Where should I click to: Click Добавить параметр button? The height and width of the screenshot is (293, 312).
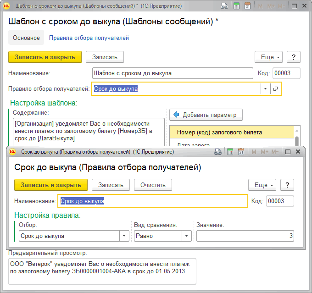[x=206, y=115]
